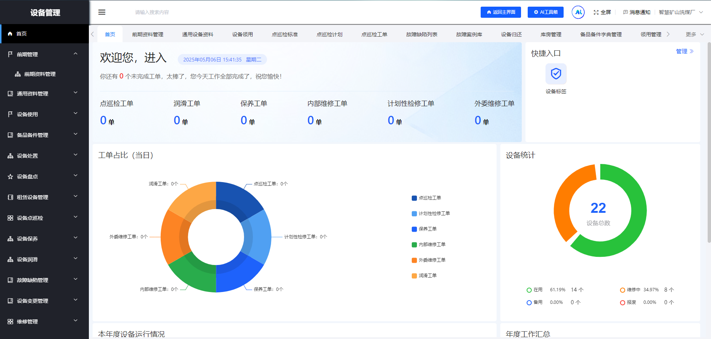Toggle 润滑工单 legend entry
Viewport: 711px width, 339px height.
[x=424, y=276]
